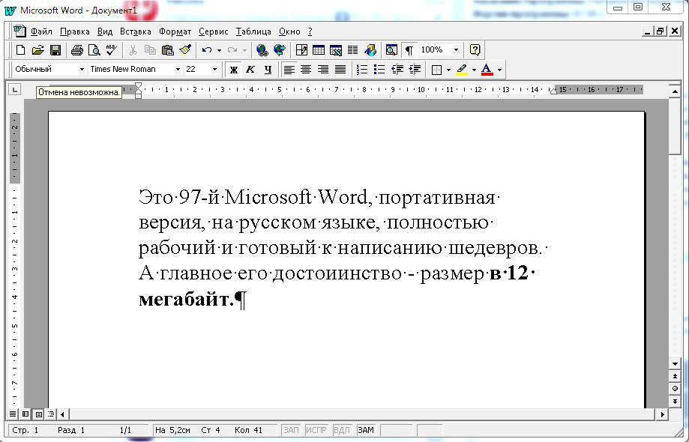Click the Redo arrow
689x442 pixels.
point(232,50)
